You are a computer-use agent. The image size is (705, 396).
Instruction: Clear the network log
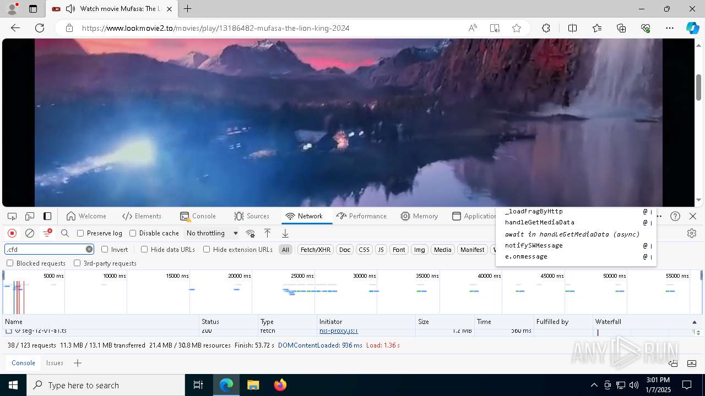tap(30, 233)
